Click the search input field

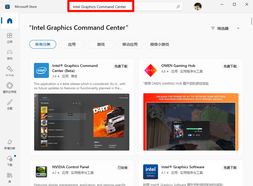click(126, 7)
